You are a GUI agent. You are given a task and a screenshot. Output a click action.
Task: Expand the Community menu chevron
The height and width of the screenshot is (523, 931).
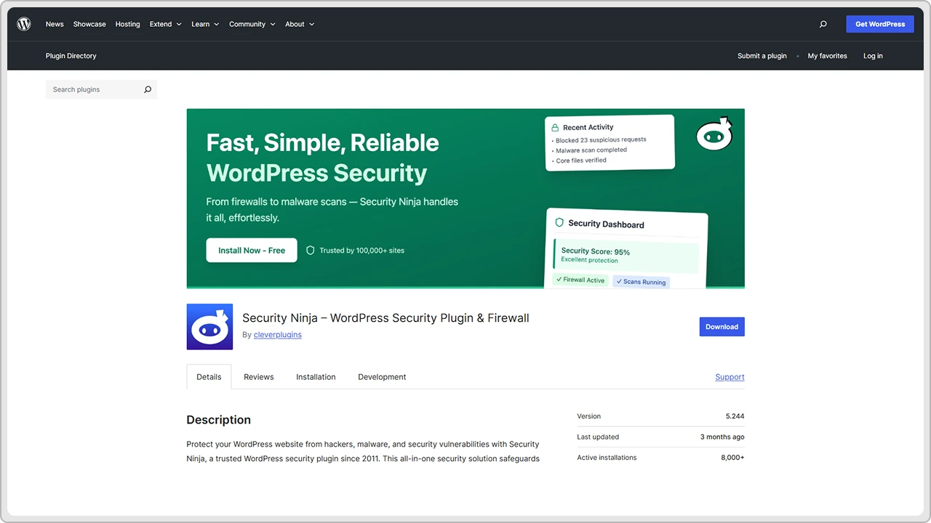(x=273, y=24)
